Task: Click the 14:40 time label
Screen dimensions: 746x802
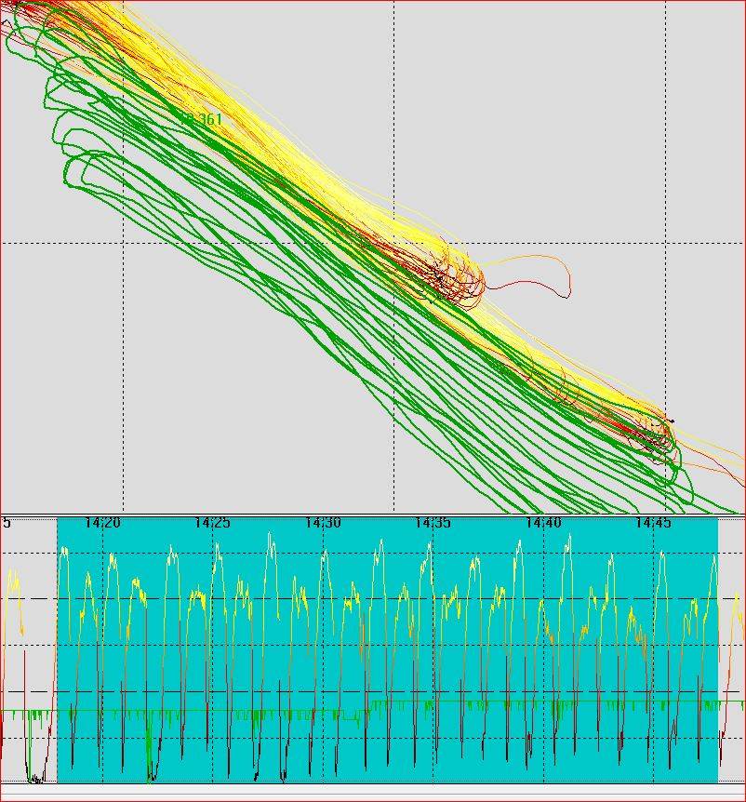Action: (x=543, y=524)
